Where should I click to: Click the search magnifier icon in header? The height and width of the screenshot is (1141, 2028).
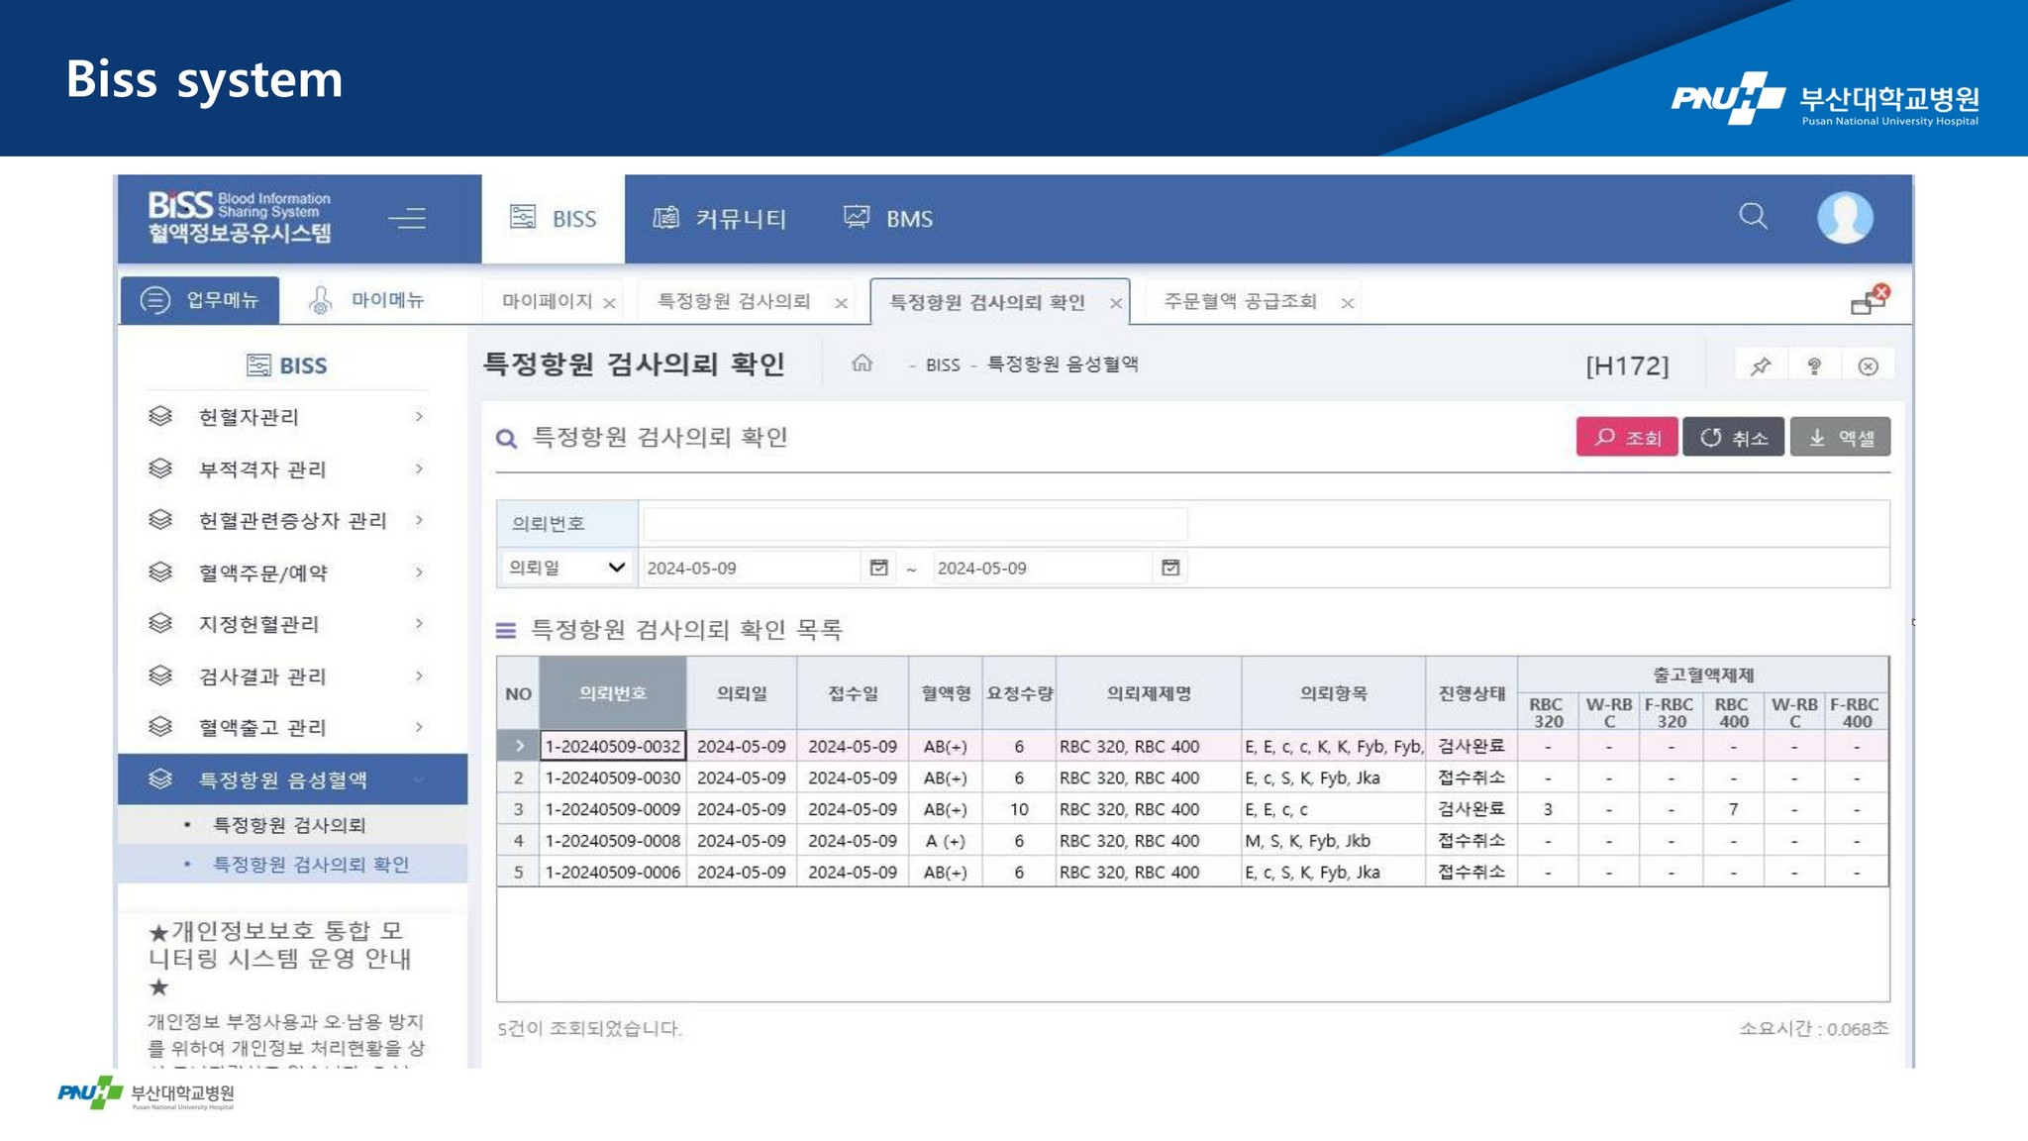[x=1753, y=216]
